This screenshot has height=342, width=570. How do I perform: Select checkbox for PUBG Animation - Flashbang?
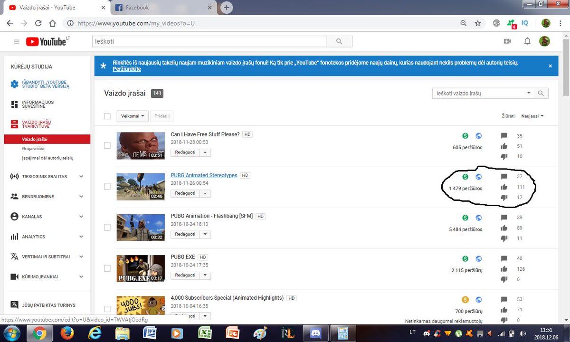pyautogui.click(x=107, y=227)
